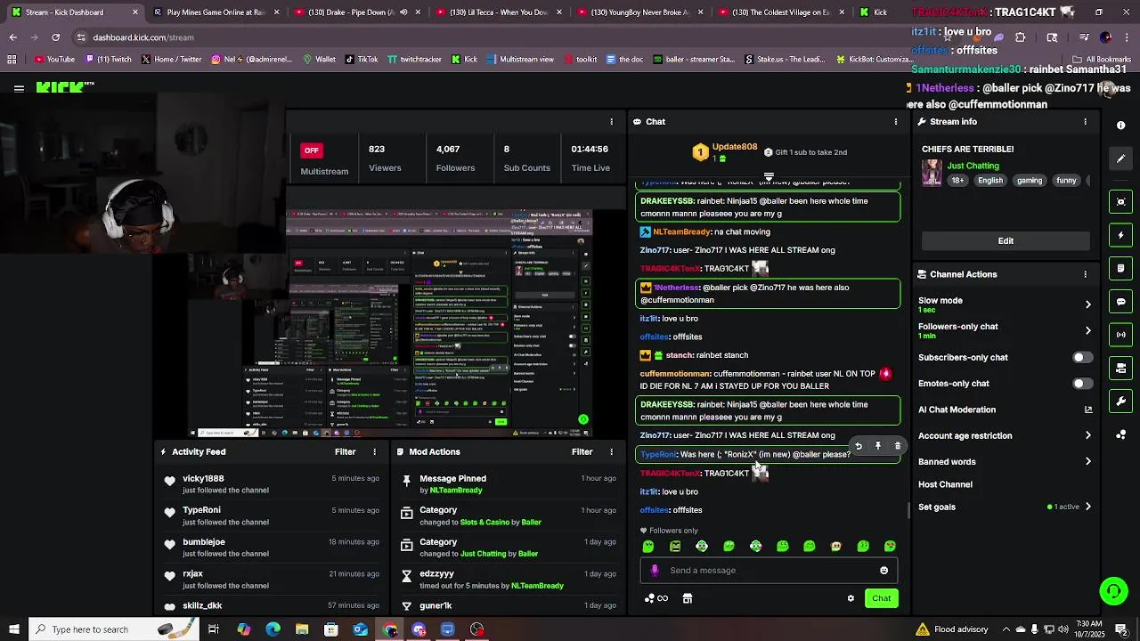Open chat settings gear next to the Chat button
The height and width of the screenshot is (641, 1140).
click(x=851, y=598)
